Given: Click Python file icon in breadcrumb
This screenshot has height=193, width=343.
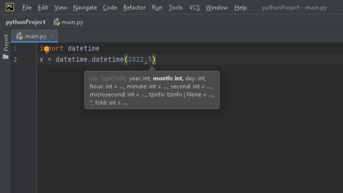Looking at the screenshot, I should [57, 22].
